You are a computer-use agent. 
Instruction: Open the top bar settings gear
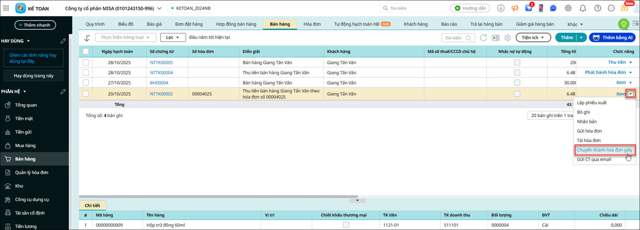click(568, 8)
